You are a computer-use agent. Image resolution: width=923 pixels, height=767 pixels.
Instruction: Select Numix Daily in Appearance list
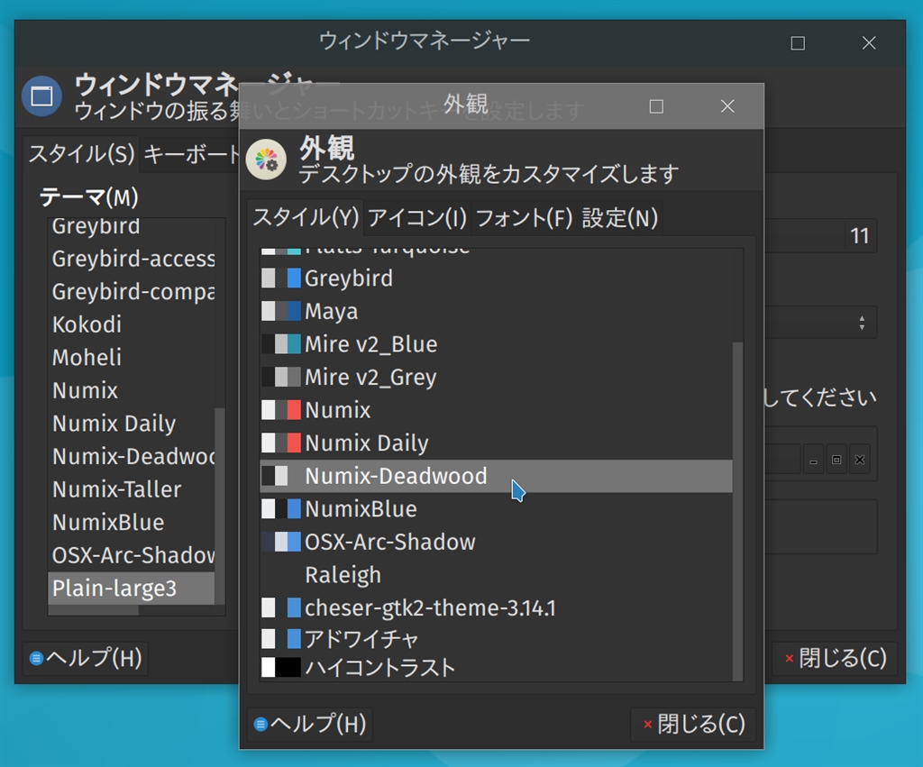(x=497, y=443)
